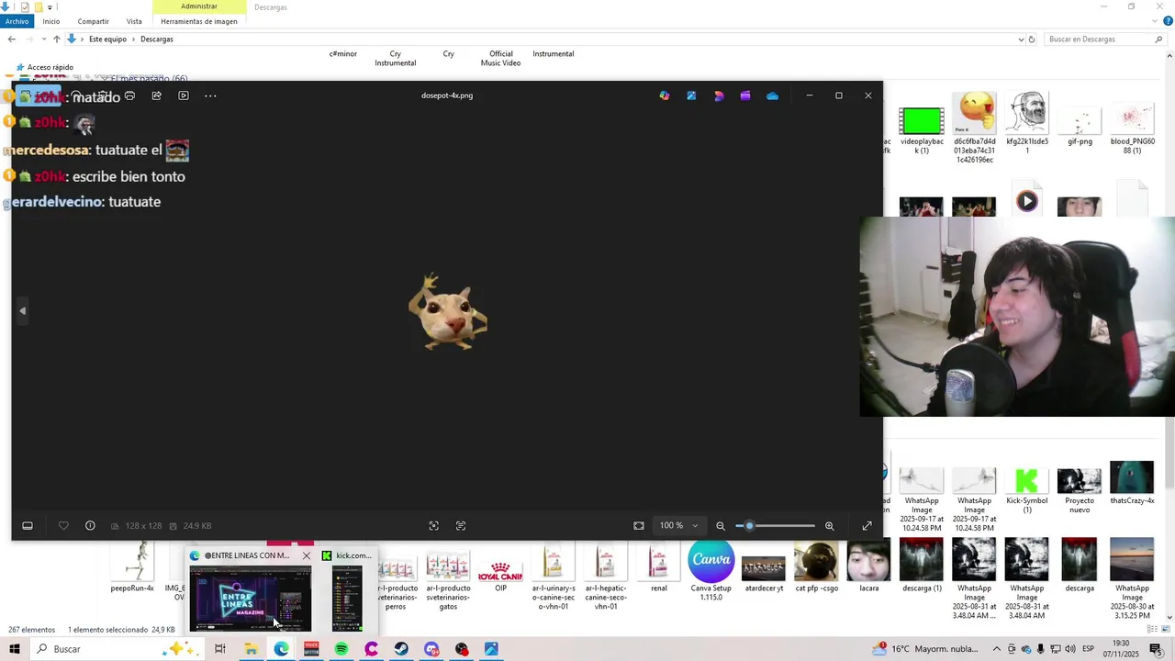This screenshot has height=661, width=1175.
Task: Go to previous image arrow in Photos
Action: click(x=22, y=311)
